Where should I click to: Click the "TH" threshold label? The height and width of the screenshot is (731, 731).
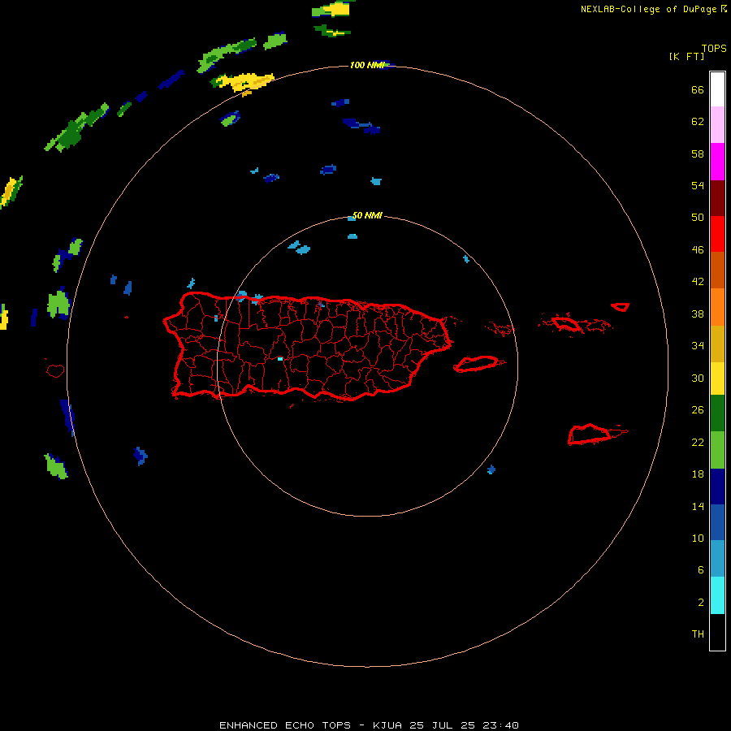(x=698, y=634)
